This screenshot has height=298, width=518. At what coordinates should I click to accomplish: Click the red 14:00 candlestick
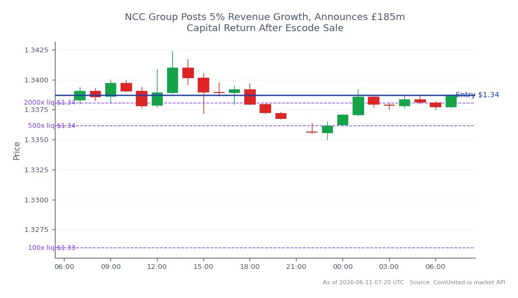click(188, 73)
